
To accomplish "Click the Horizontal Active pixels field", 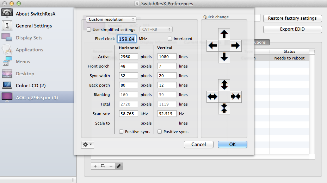I will (129, 57).
